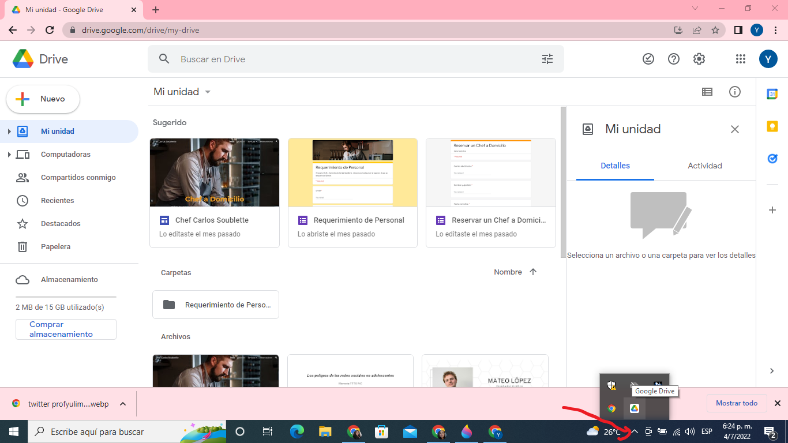Open Reservar un Chef a Domicilio card
Viewport: 788px width, 443px height.
[491, 193]
